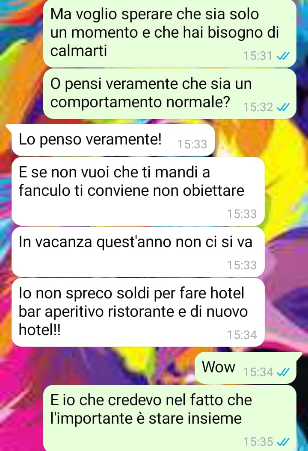Image resolution: width=308 pixels, height=451 pixels.
Task: Tap the blue ticks at 15:35
Action: pyautogui.click(x=283, y=442)
